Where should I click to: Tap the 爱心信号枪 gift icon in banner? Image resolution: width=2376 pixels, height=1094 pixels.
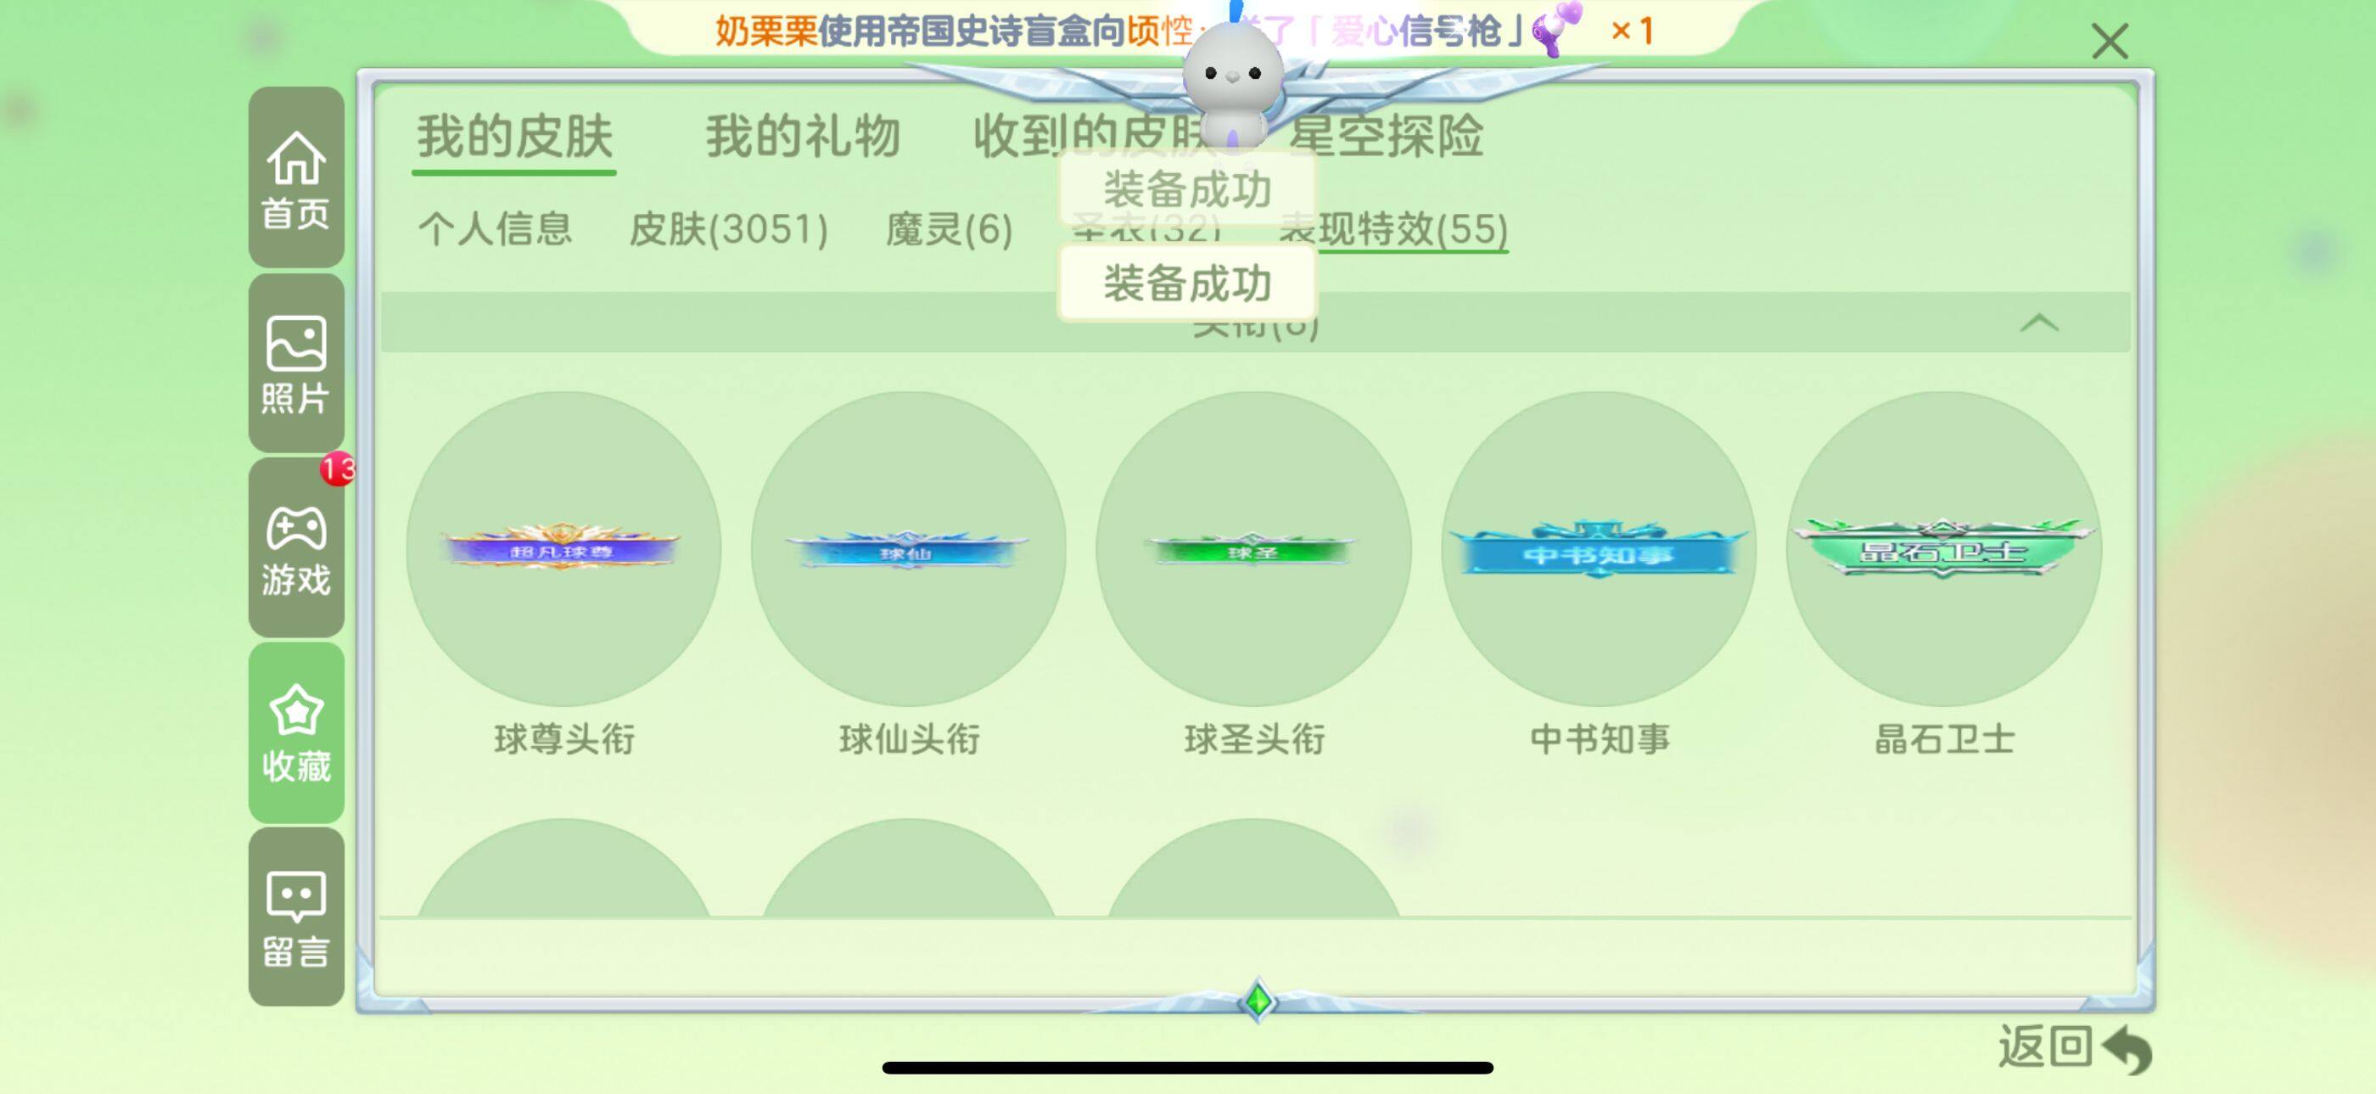pyautogui.click(x=1558, y=30)
